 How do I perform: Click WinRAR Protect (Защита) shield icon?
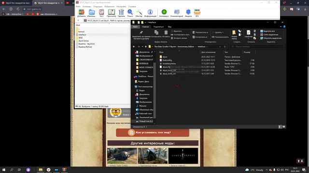tap(188, 12)
